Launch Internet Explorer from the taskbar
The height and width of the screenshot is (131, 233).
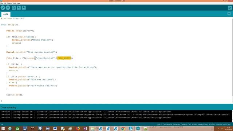tap(10, 128)
